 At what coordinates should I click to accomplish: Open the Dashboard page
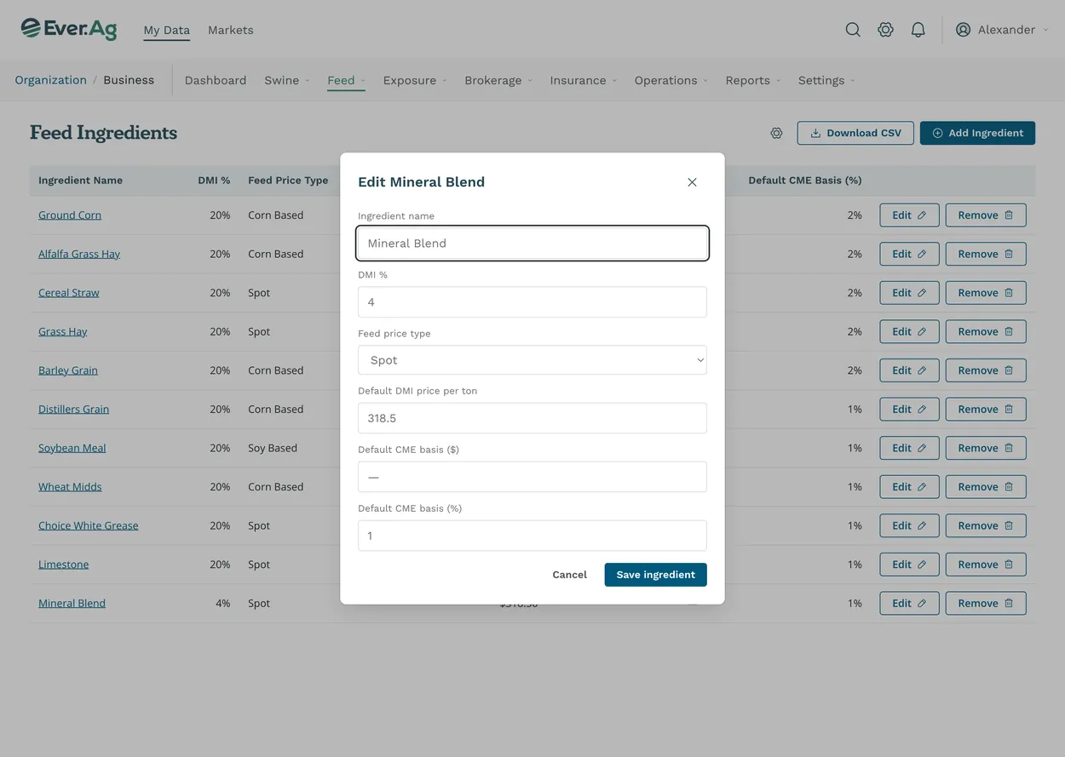tap(216, 80)
